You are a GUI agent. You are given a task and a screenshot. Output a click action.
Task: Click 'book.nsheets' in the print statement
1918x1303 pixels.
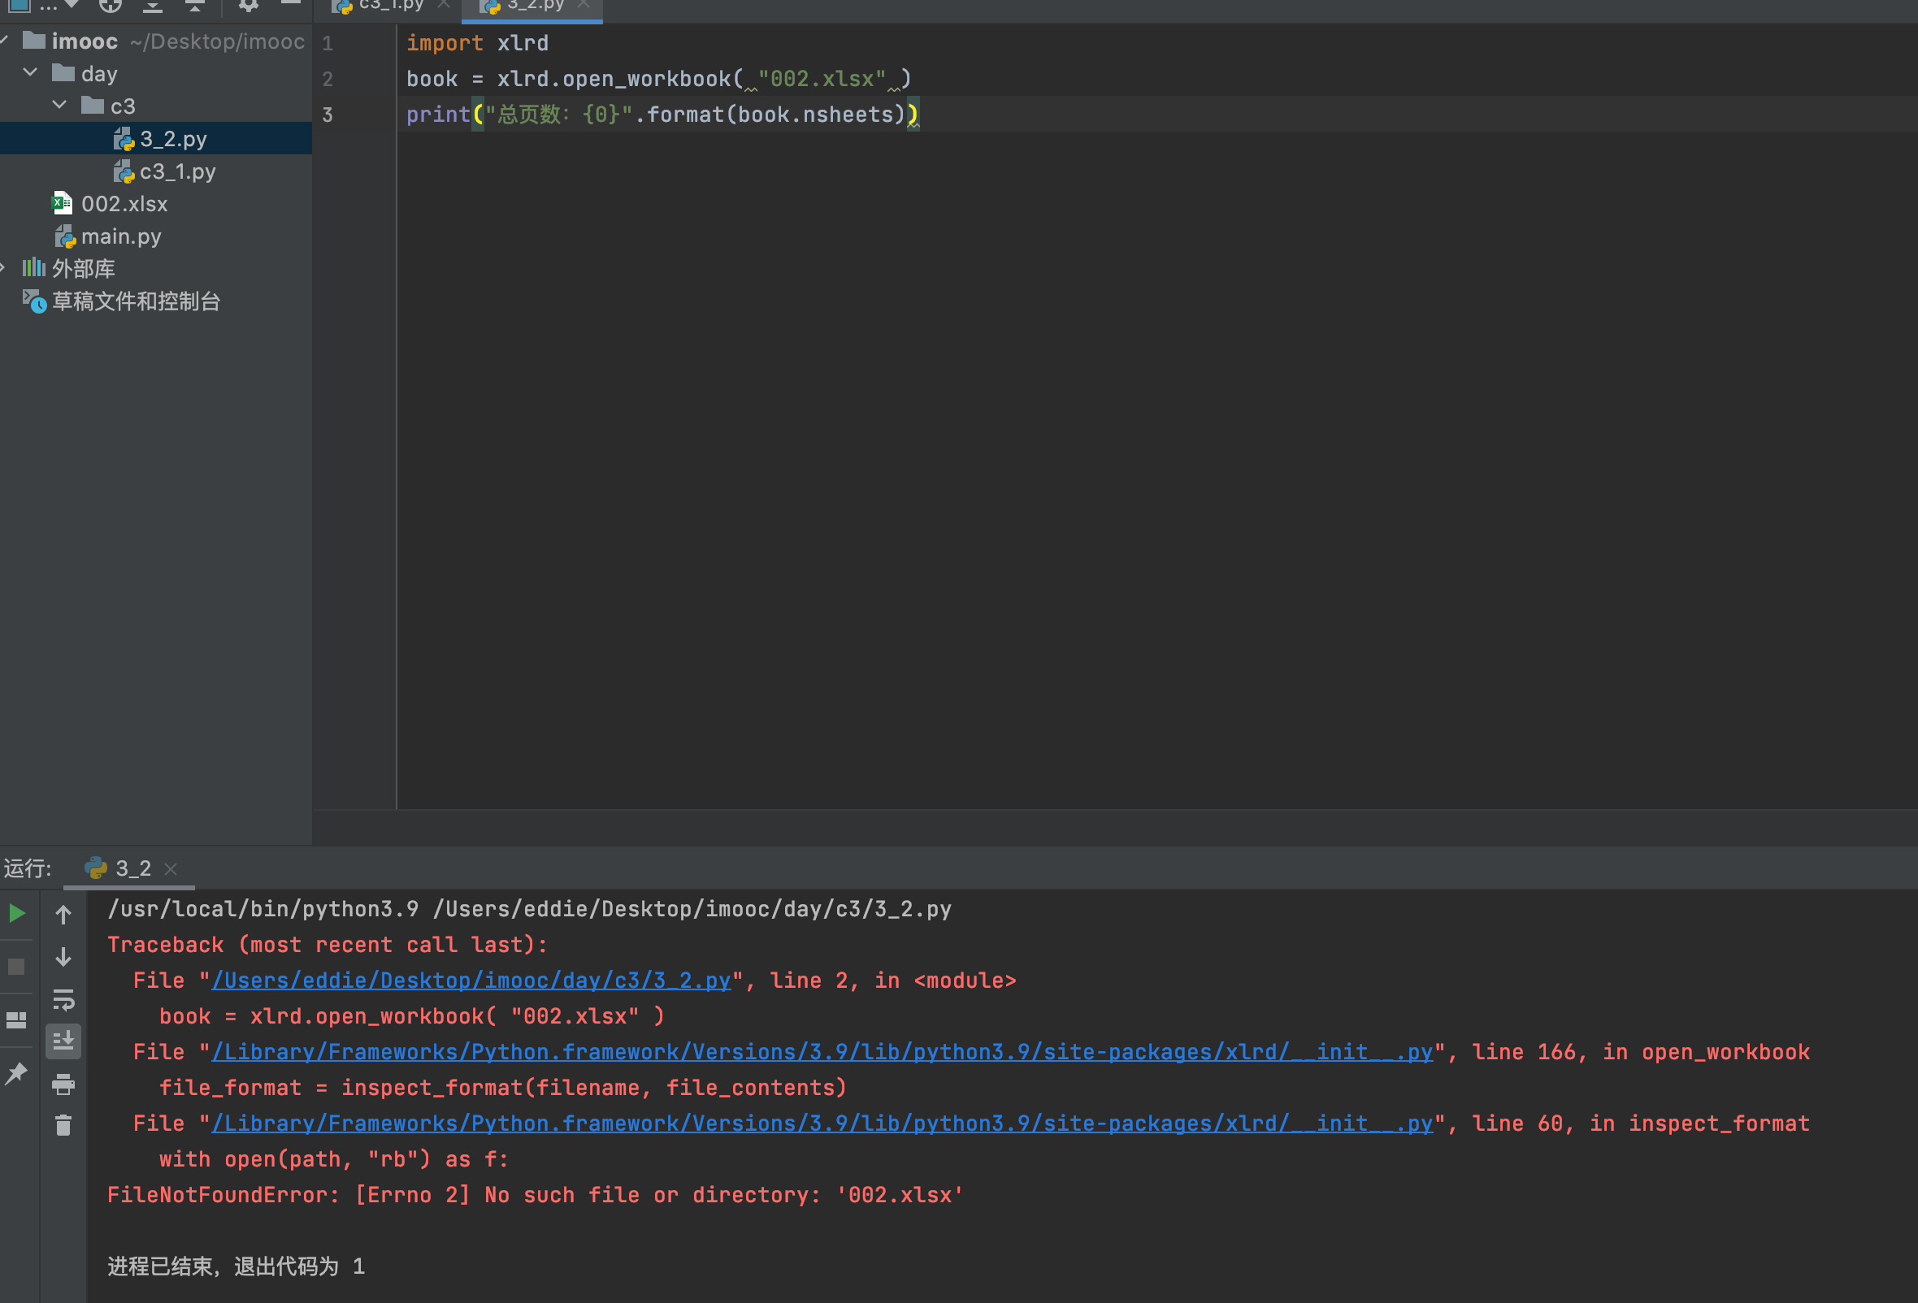(x=815, y=115)
